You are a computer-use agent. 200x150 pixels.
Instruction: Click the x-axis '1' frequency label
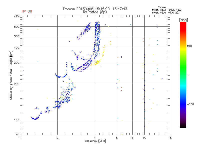(x=20, y=138)
